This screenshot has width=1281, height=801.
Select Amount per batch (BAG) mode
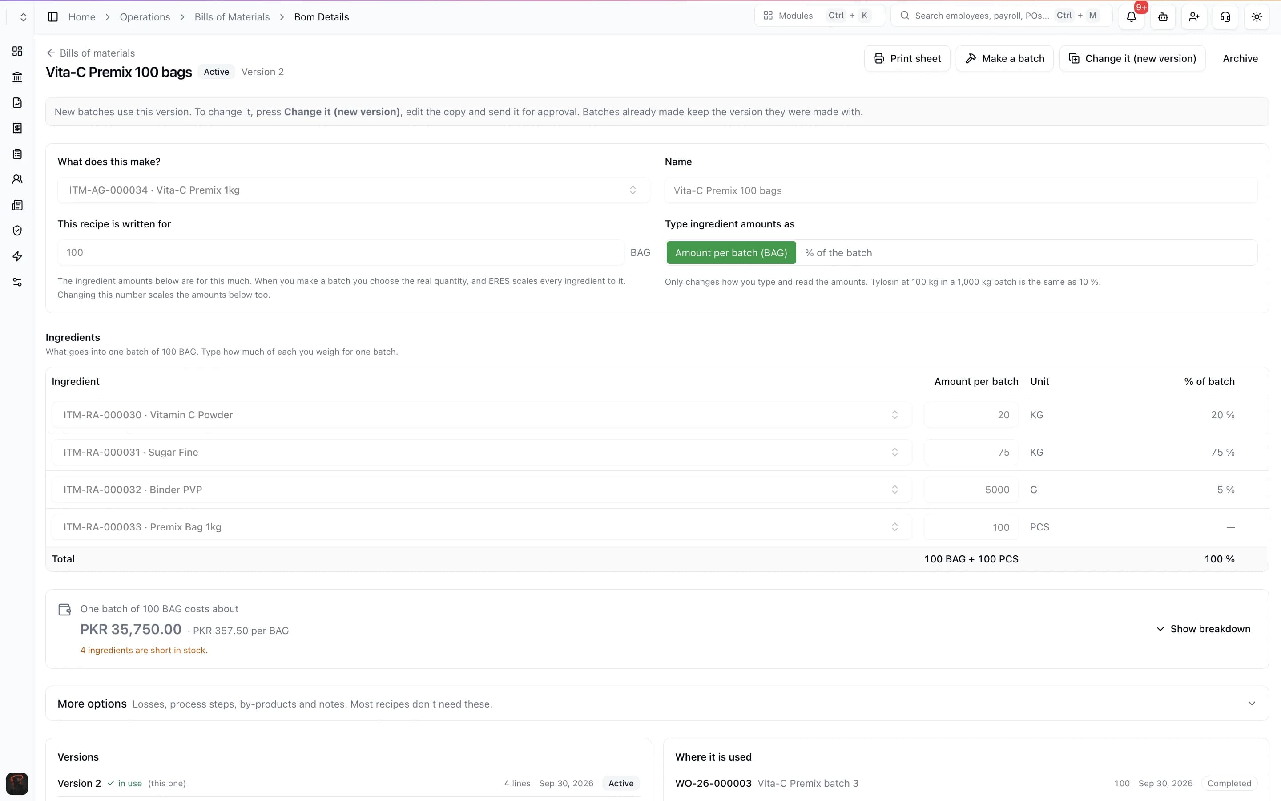[x=730, y=253]
